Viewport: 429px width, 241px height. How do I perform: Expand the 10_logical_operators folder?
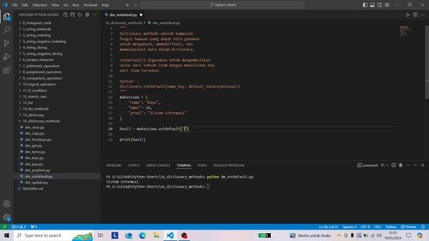57,84
